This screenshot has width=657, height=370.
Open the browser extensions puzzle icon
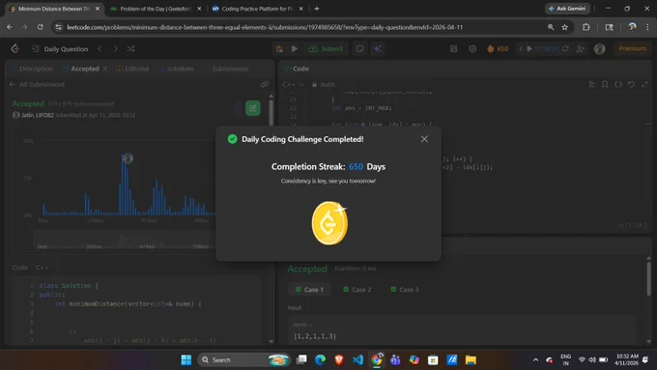coord(586,27)
